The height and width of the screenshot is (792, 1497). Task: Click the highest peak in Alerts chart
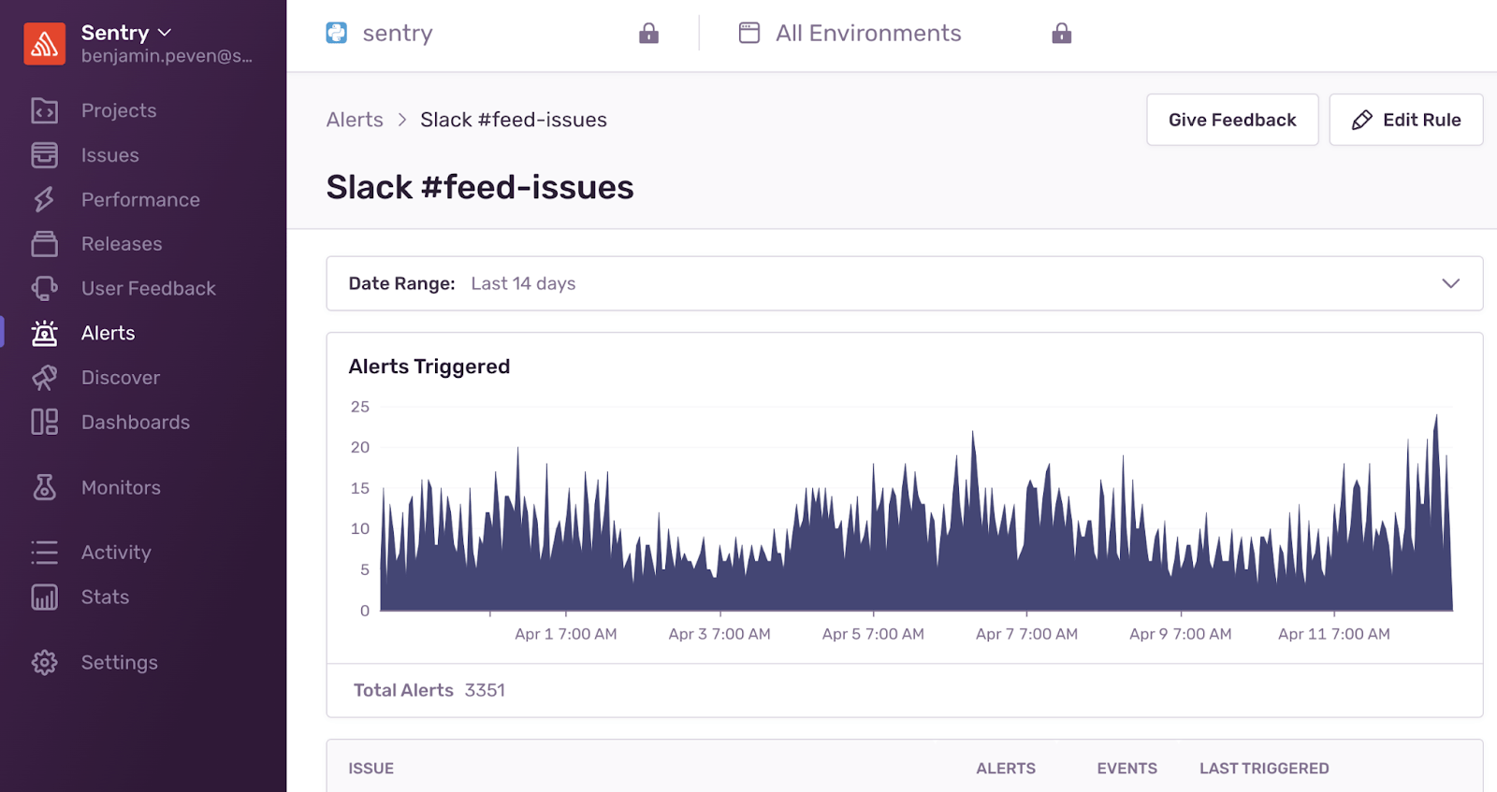[x=1436, y=418]
